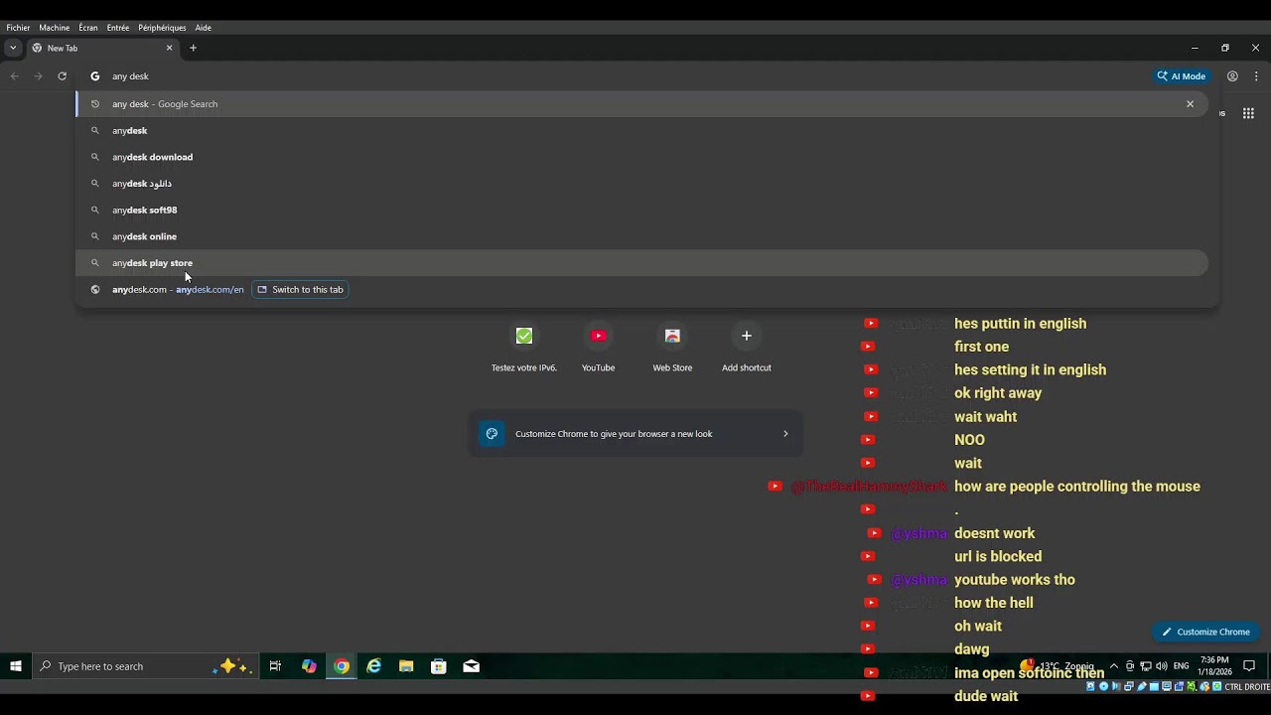The width and height of the screenshot is (1271, 715).
Task: Click the VirtualBox USB plug status icon
Action: pyautogui.click(x=1142, y=687)
